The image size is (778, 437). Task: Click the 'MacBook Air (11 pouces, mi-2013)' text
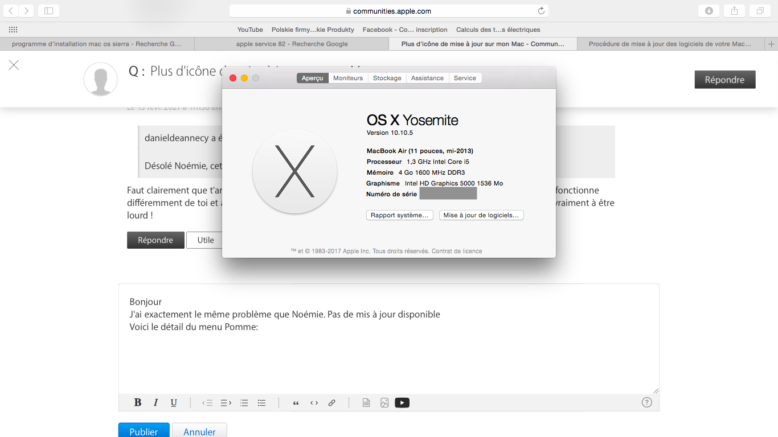pos(420,151)
